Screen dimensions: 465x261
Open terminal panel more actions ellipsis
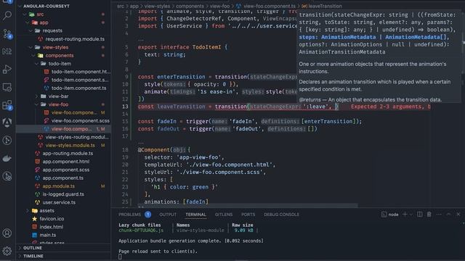point(439,215)
